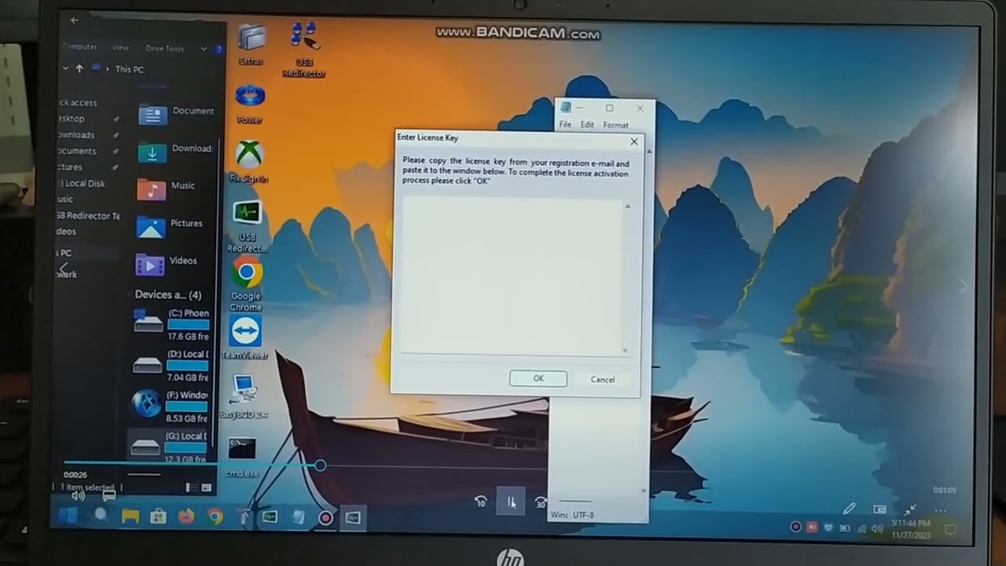1006x566 pixels.
Task: Close the Enter License Key dialog
Action: 634,141
